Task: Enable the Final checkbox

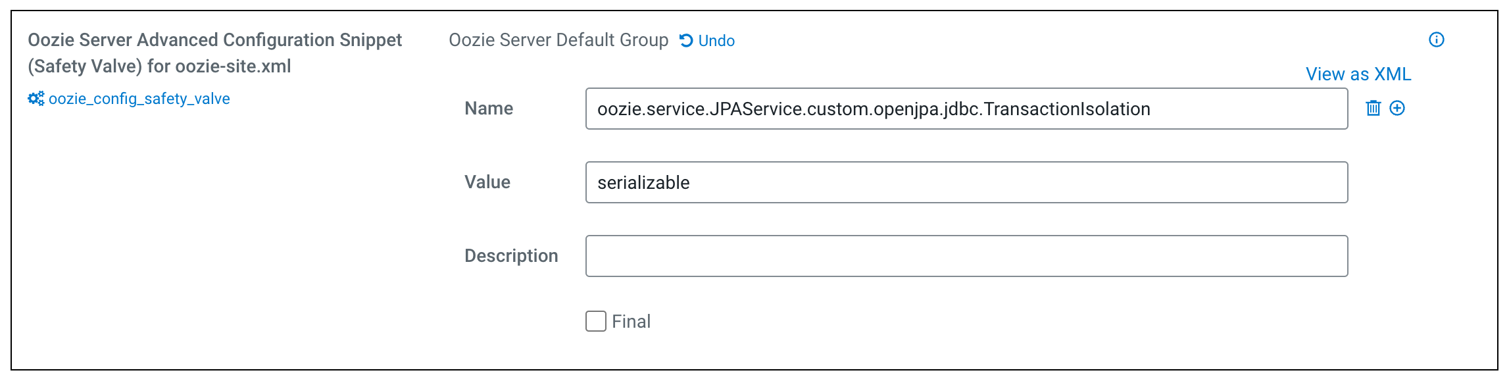Action: point(596,321)
